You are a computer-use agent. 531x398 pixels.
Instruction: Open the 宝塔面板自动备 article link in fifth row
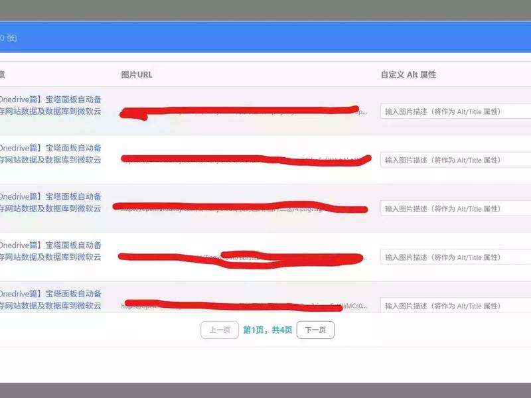click(x=50, y=300)
